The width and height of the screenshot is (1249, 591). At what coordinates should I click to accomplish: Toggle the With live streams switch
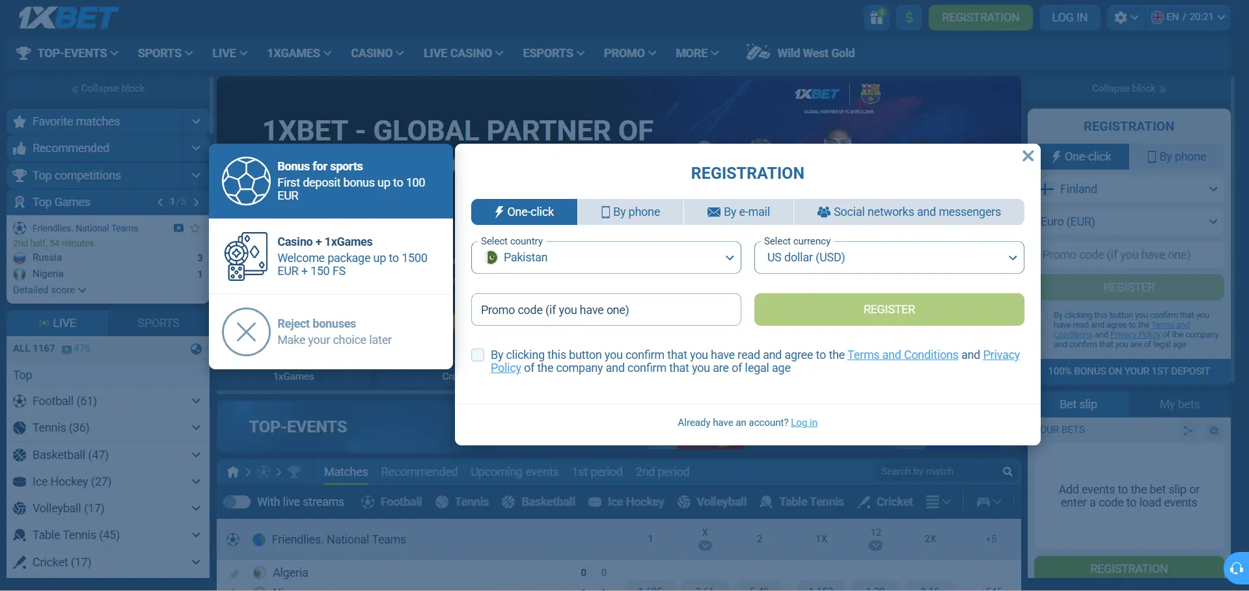[x=237, y=502]
